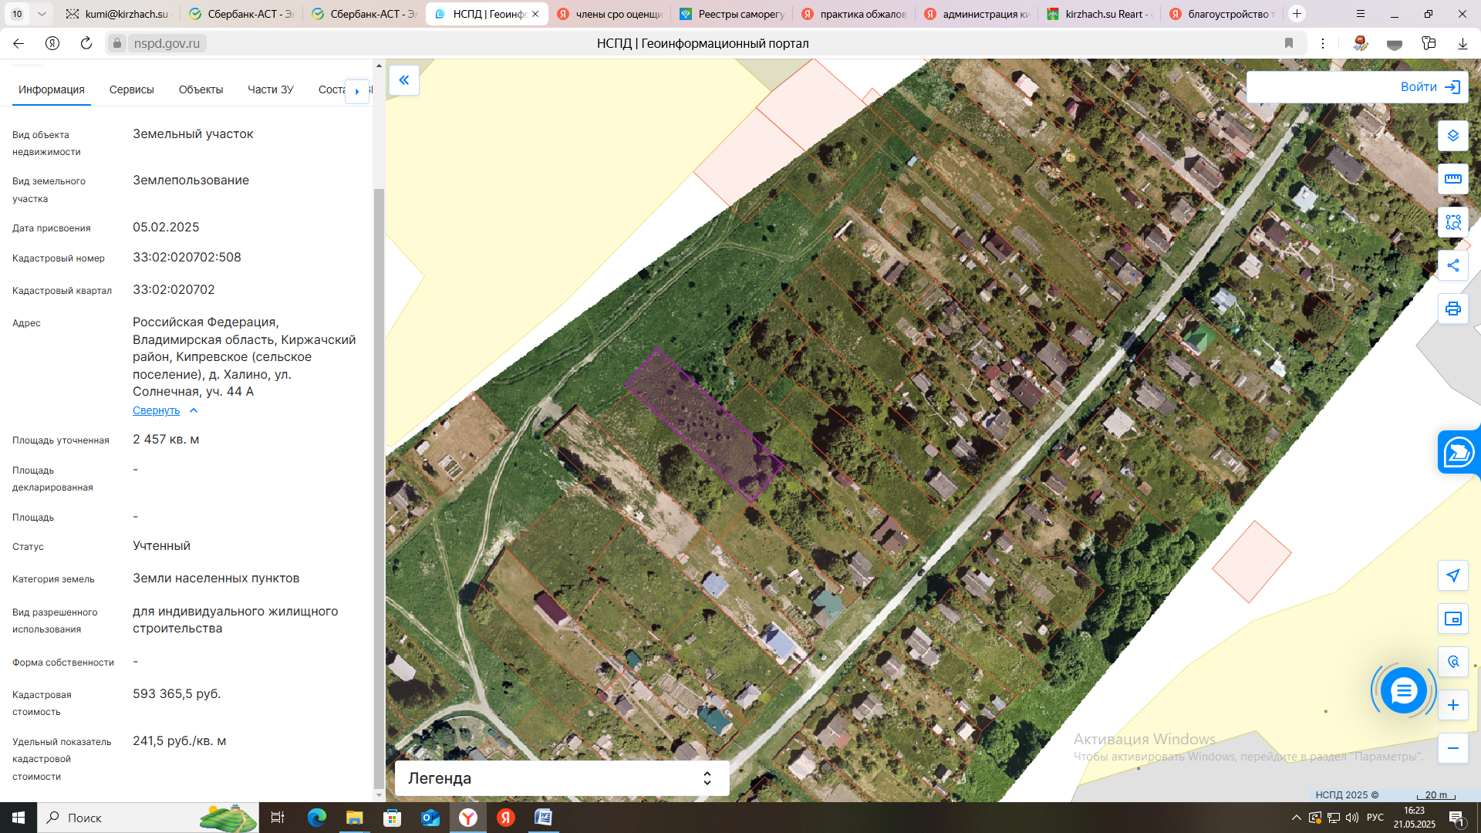Select the ruler measurement tool
1481x833 pixels.
pos(1452,179)
